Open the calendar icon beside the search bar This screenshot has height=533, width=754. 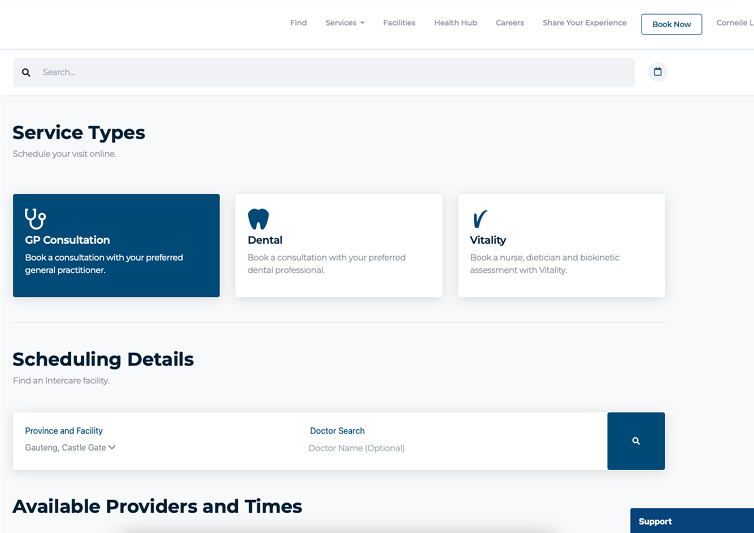[x=657, y=72]
